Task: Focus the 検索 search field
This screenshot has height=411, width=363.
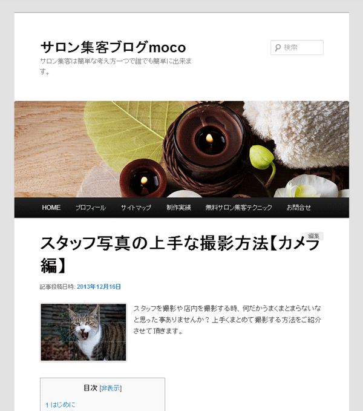Action: click(297, 47)
